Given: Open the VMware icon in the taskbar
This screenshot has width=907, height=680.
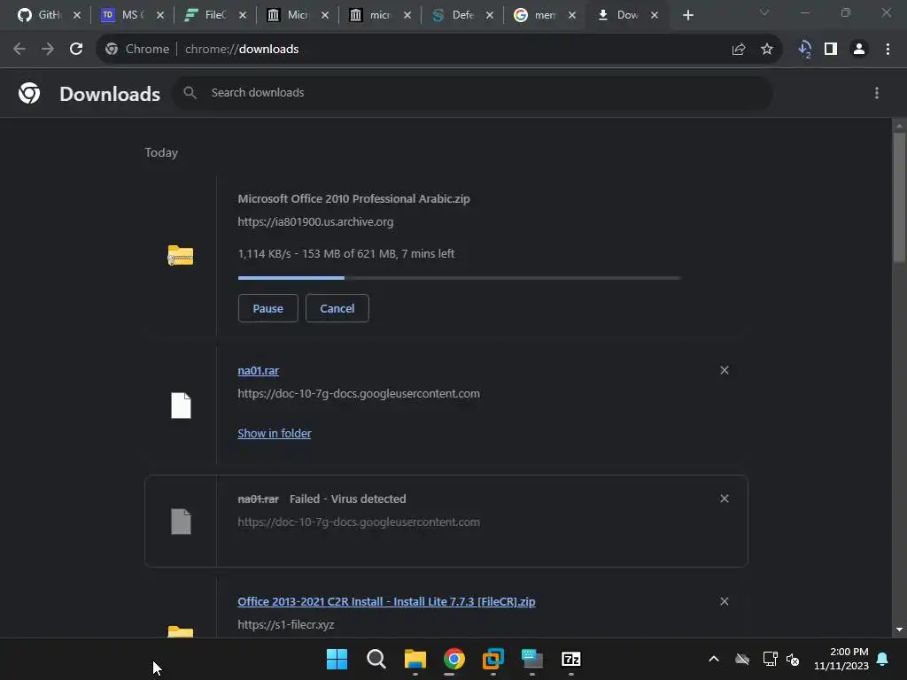Looking at the screenshot, I should (492, 659).
